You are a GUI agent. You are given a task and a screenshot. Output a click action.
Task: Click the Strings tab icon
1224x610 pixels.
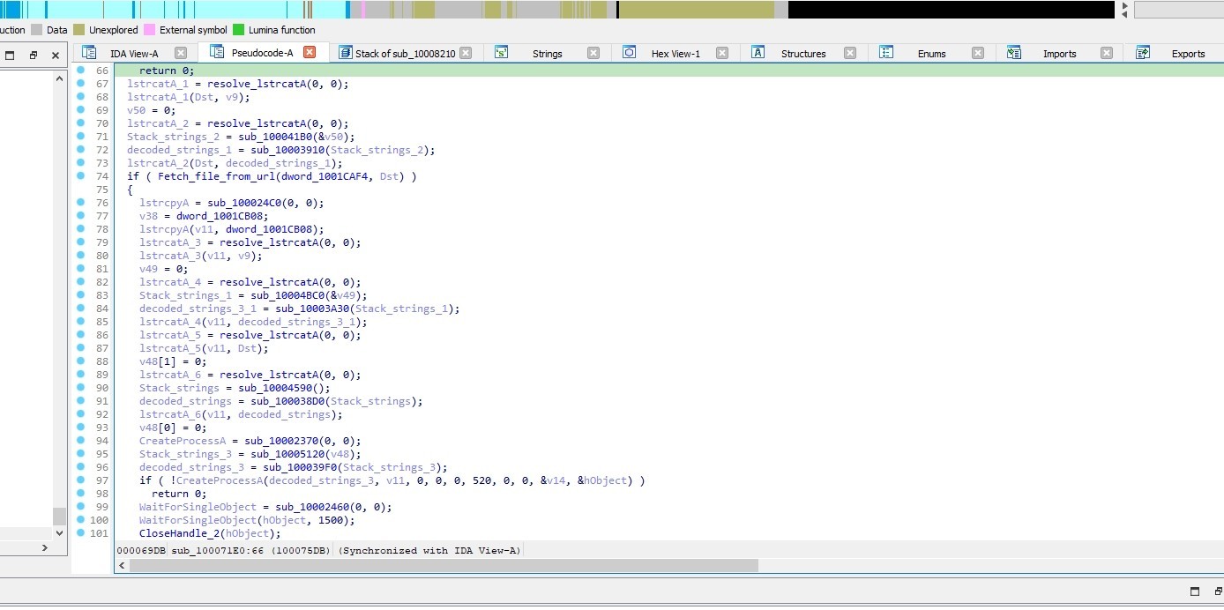point(501,53)
